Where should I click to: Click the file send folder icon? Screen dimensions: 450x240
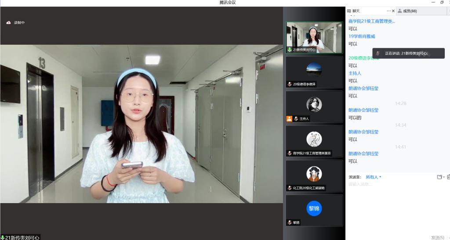439,177
